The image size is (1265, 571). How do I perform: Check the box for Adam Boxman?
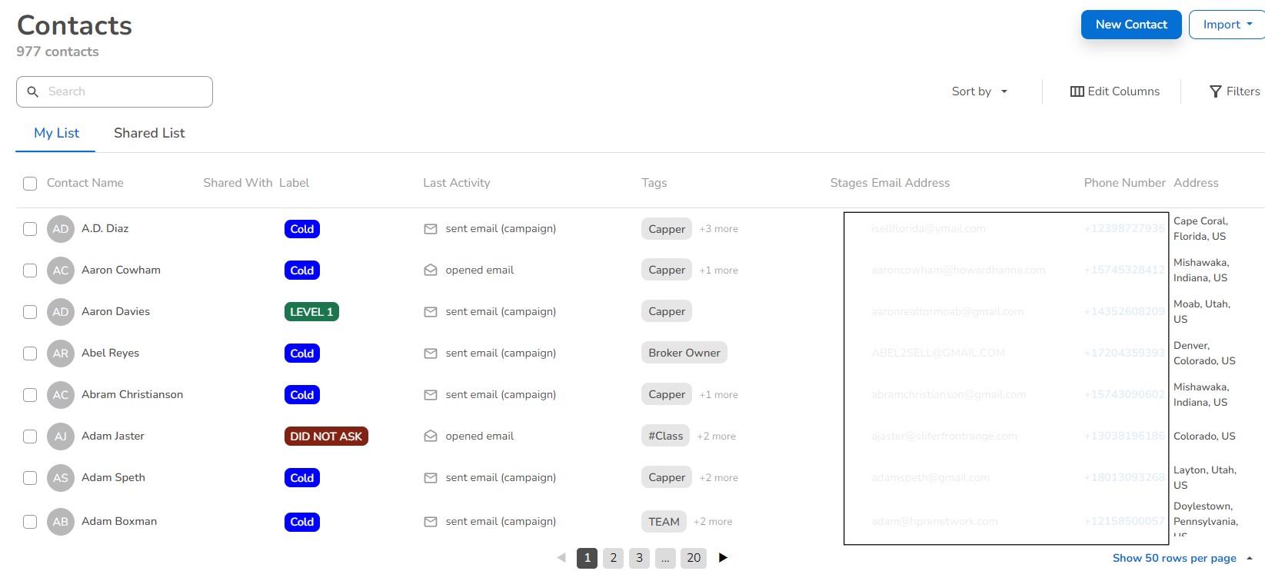[30, 522]
